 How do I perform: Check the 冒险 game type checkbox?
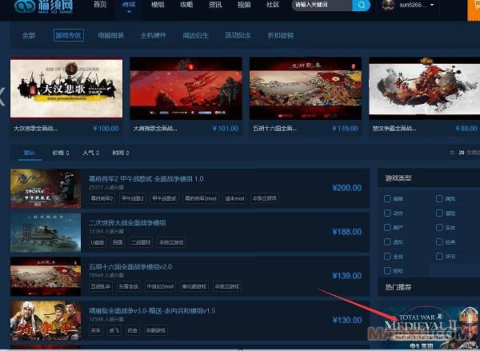point(440,213)
